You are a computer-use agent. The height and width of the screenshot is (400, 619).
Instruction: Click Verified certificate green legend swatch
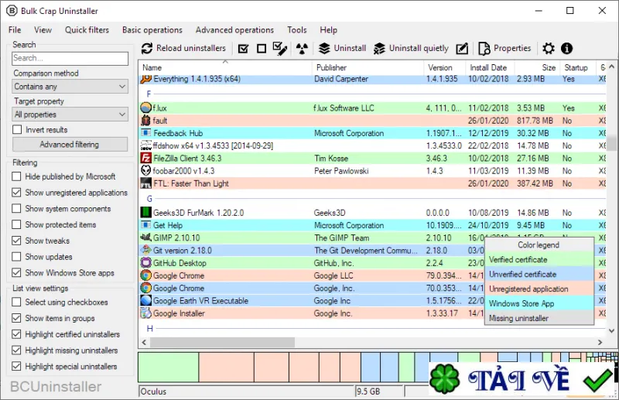tap(539, 259)
